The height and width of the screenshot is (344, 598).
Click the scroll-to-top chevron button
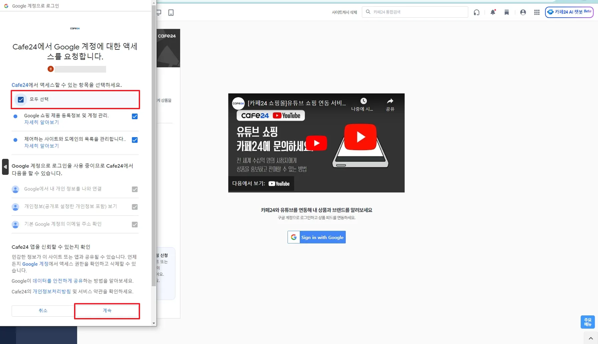click(x=591, y=338)
